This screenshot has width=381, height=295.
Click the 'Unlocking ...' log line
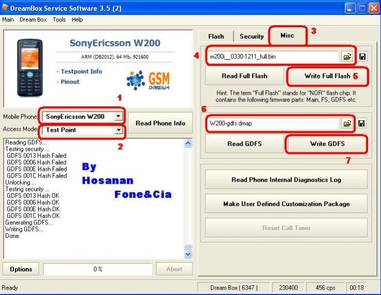click(21, 182)
